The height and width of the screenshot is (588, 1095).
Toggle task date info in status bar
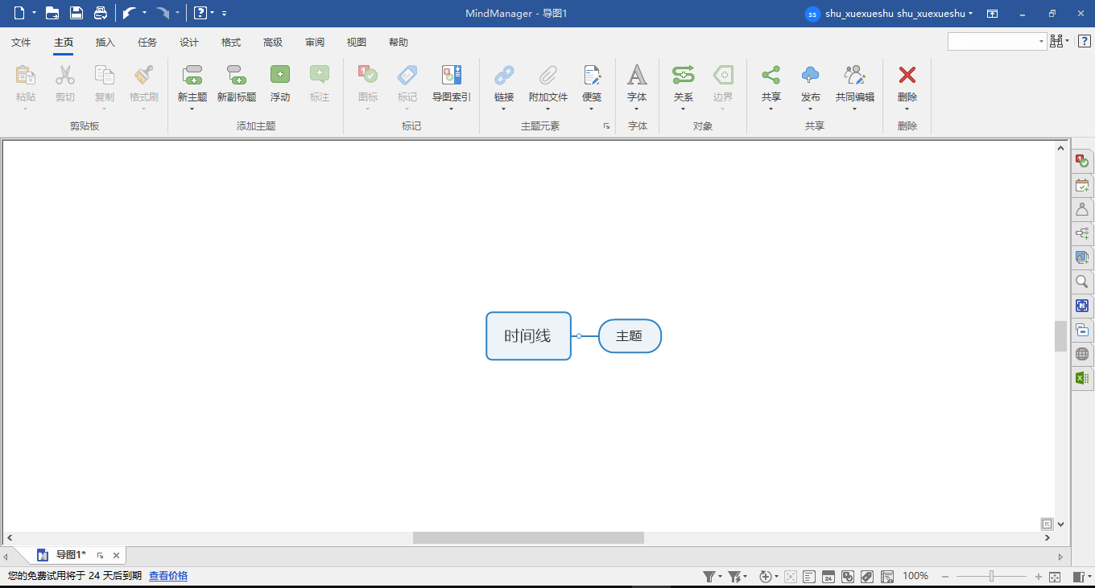[x=828, y=577]
